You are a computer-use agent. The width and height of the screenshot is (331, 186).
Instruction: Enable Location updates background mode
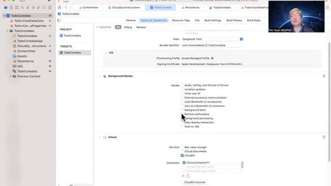(182, 89)
